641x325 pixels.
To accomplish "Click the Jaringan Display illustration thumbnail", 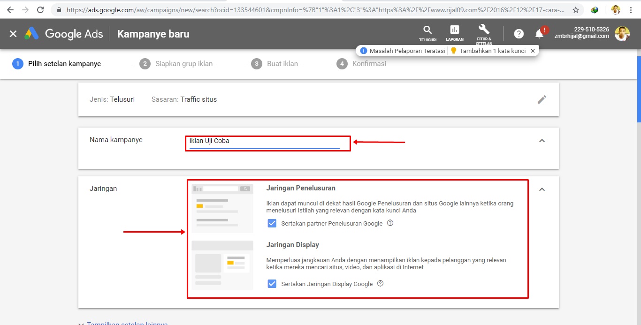I will tap(222, 265).
